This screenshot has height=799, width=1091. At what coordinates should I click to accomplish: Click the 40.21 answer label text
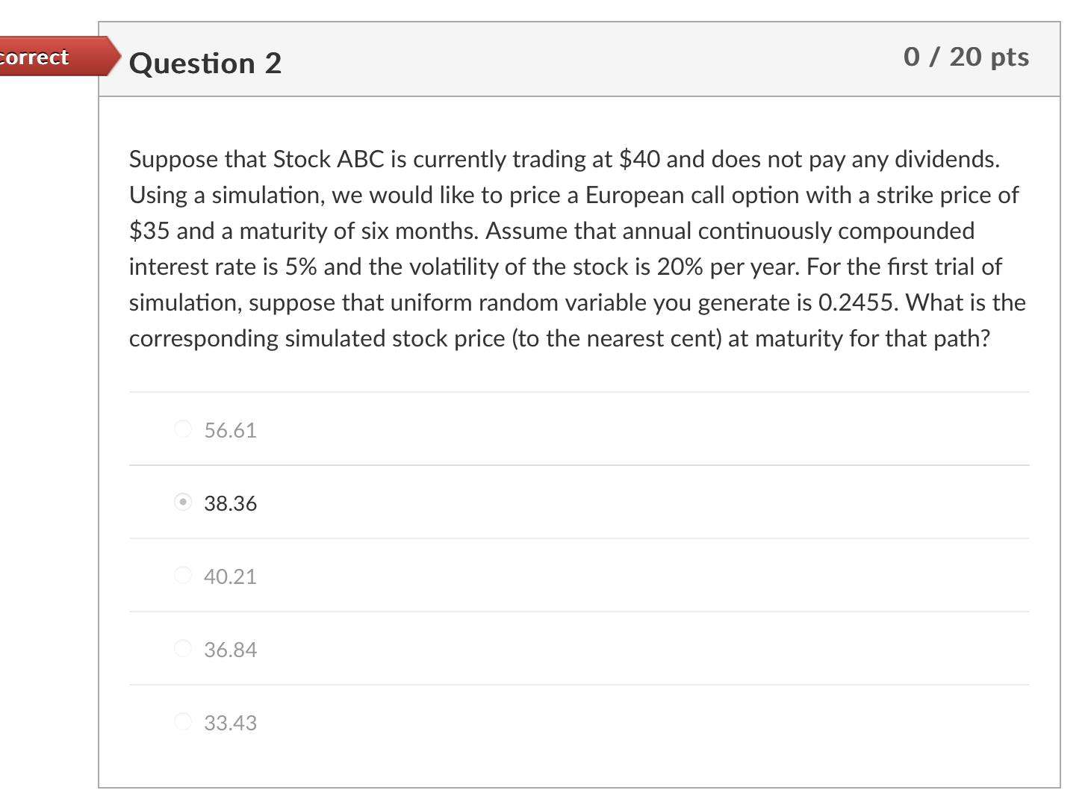tap(230, 577)
